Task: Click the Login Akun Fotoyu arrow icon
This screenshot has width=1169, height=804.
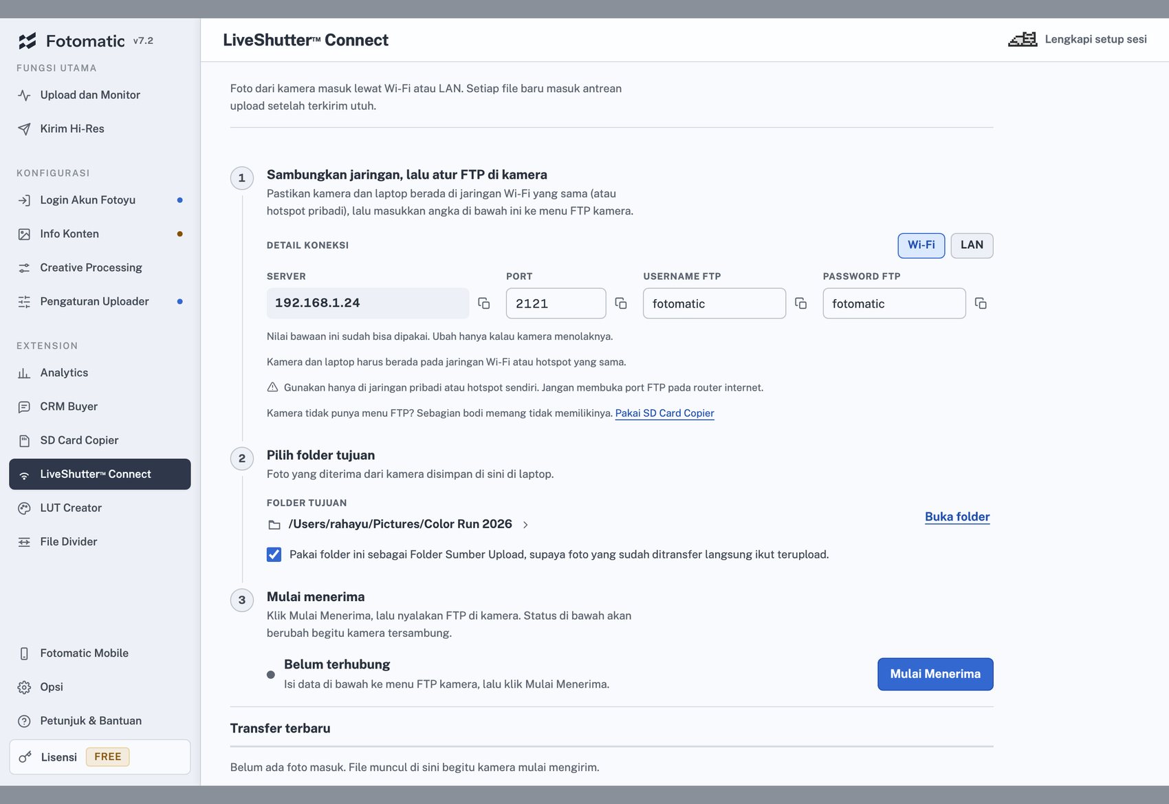Action: [x=24, y=201]
